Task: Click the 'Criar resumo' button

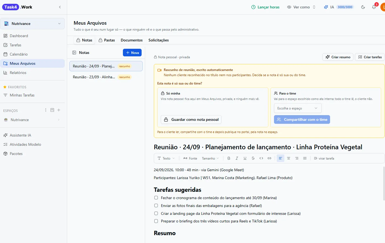Action: pyautogui.click(x=338, y=57)
